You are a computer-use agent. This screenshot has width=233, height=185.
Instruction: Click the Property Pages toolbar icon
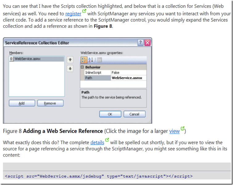tap(99, 60)
